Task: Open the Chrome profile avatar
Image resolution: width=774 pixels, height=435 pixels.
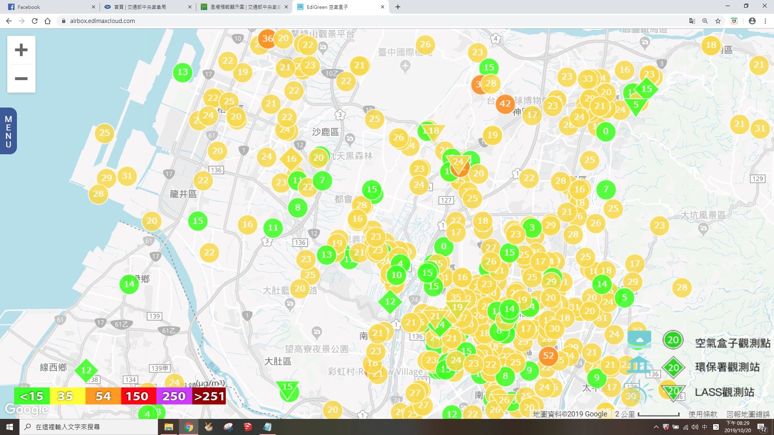Action: [x=752, y=21]
